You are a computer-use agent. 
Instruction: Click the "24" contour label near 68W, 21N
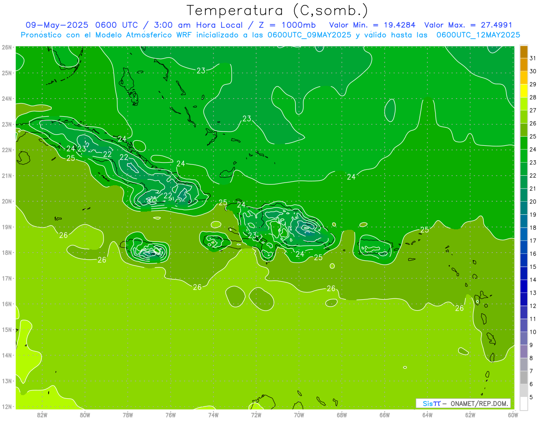[351, 177]
